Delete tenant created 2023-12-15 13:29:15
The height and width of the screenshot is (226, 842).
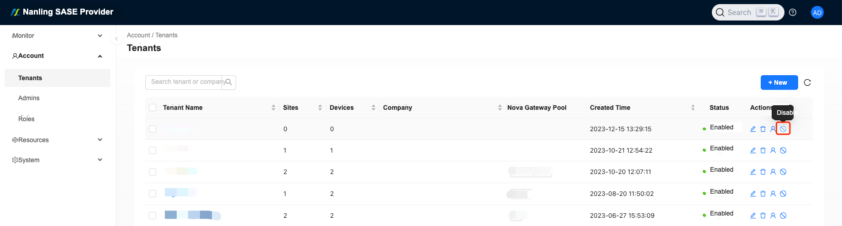763,129
